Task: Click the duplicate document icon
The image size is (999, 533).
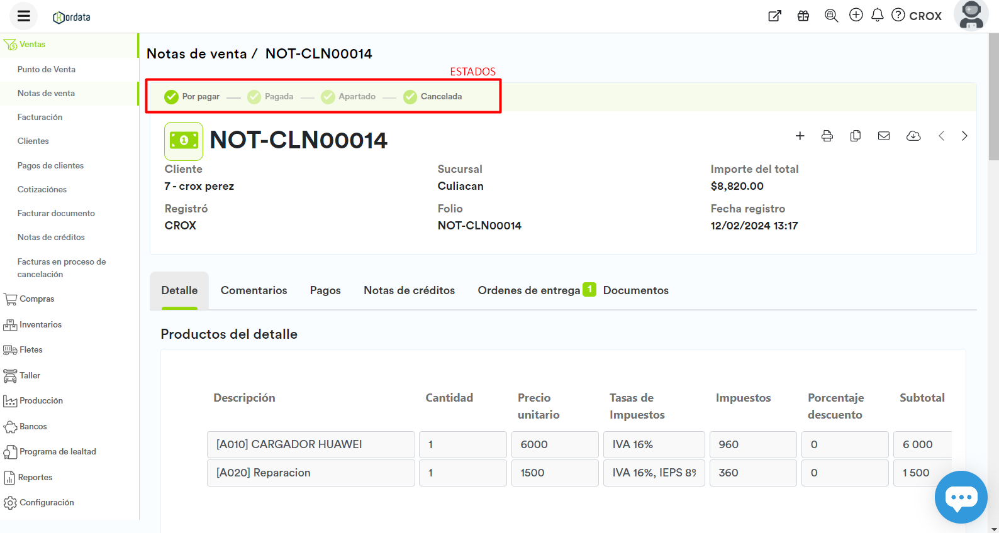Action: (856, 136)
